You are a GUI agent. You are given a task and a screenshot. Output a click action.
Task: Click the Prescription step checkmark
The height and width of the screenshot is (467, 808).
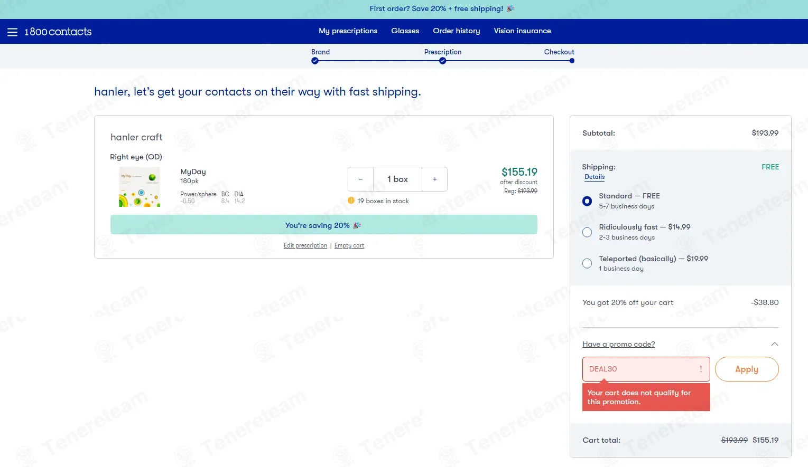point(443,61)
